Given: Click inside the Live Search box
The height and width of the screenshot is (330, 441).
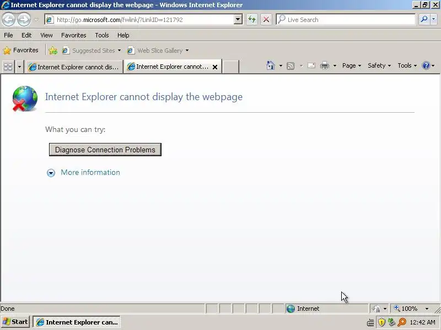Looking at the screenshot, I should pos(346,20).
